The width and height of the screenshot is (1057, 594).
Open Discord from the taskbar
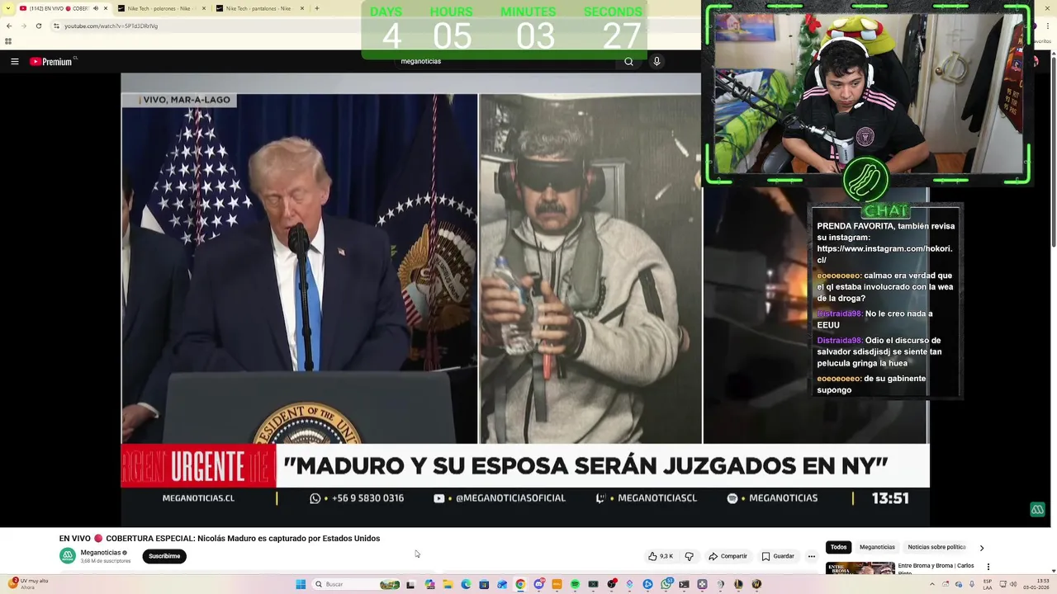coord(538,584)
